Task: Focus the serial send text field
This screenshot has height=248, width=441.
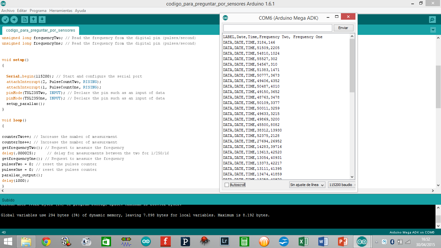Action: click(278, 28)
